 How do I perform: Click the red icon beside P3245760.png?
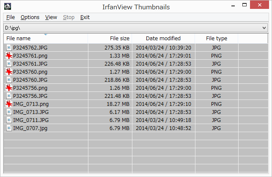pyautogui.click(x=9, y=72)
